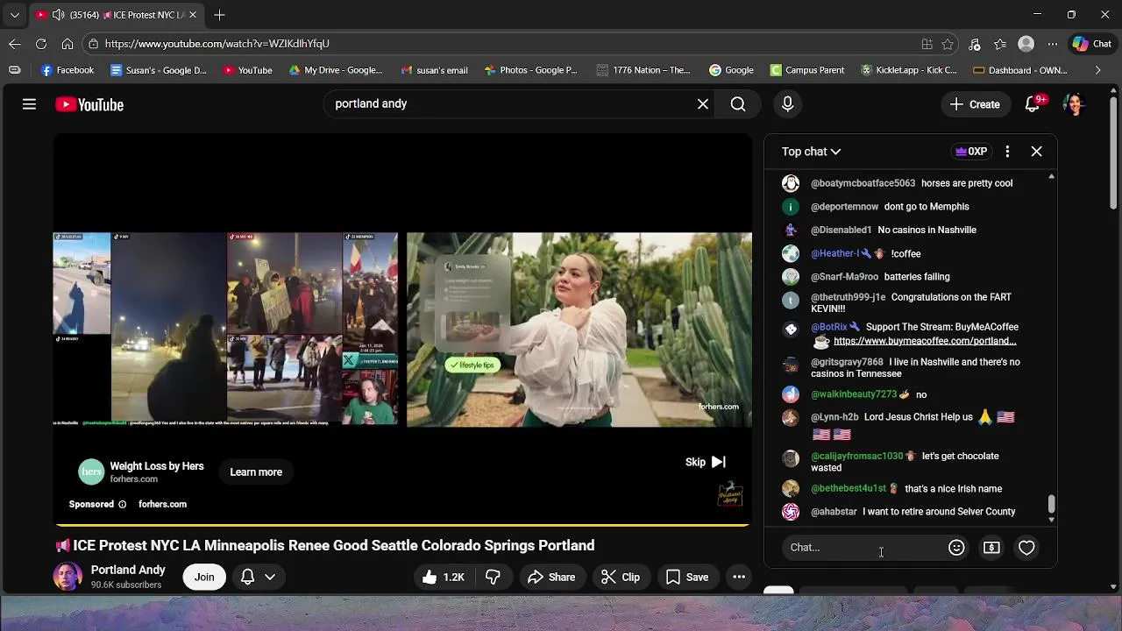Viewport: 1122px width, 631px height.
Task: Close the live chat panel
Action: coord(1036,152)
